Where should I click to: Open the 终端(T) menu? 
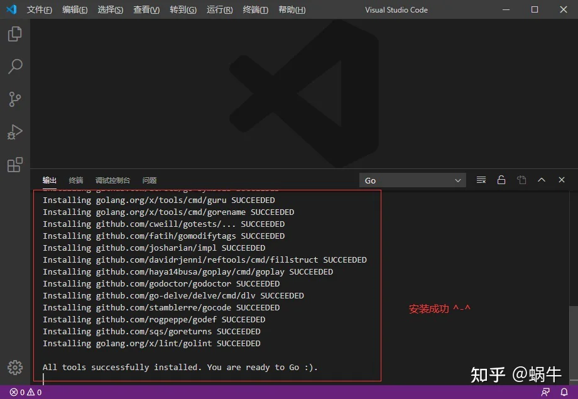pyautogui.click(x=256, y=9)
